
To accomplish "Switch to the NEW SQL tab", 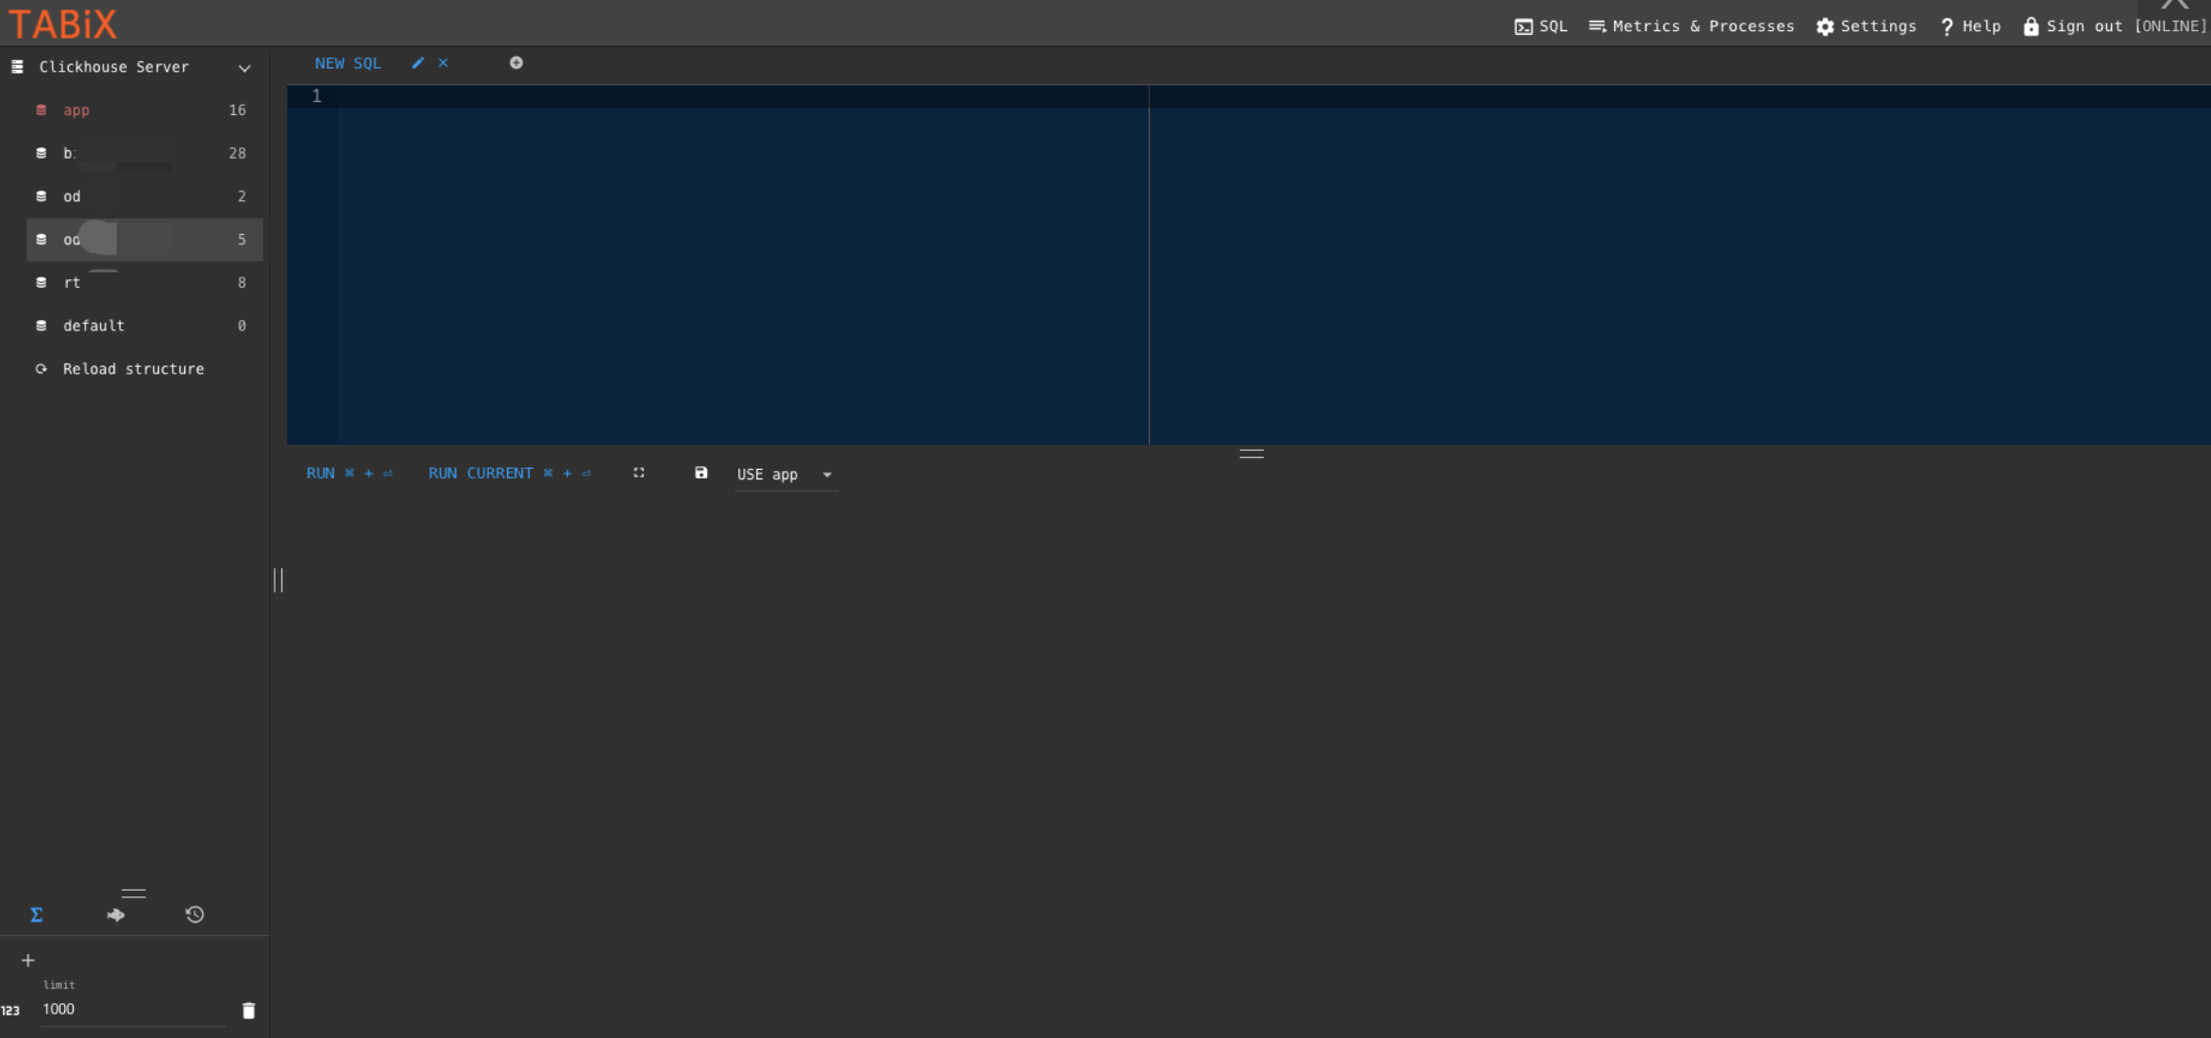I will point(347,63).
